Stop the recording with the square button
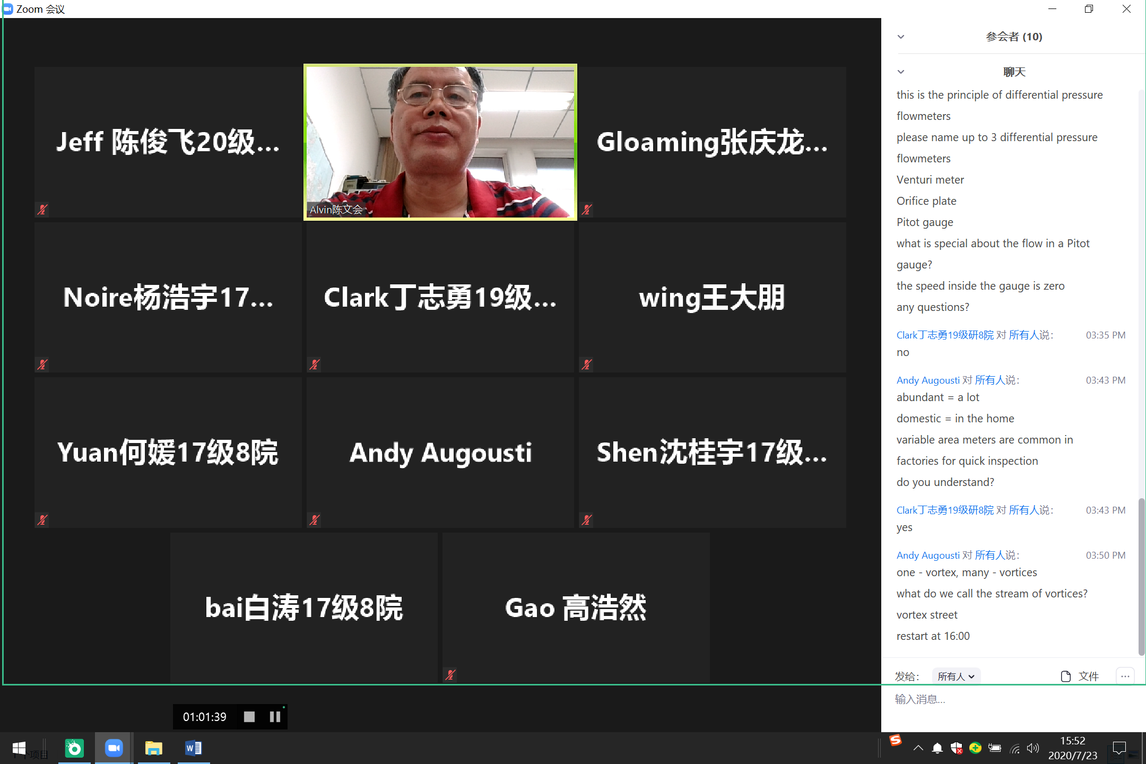 coord(249,717)
